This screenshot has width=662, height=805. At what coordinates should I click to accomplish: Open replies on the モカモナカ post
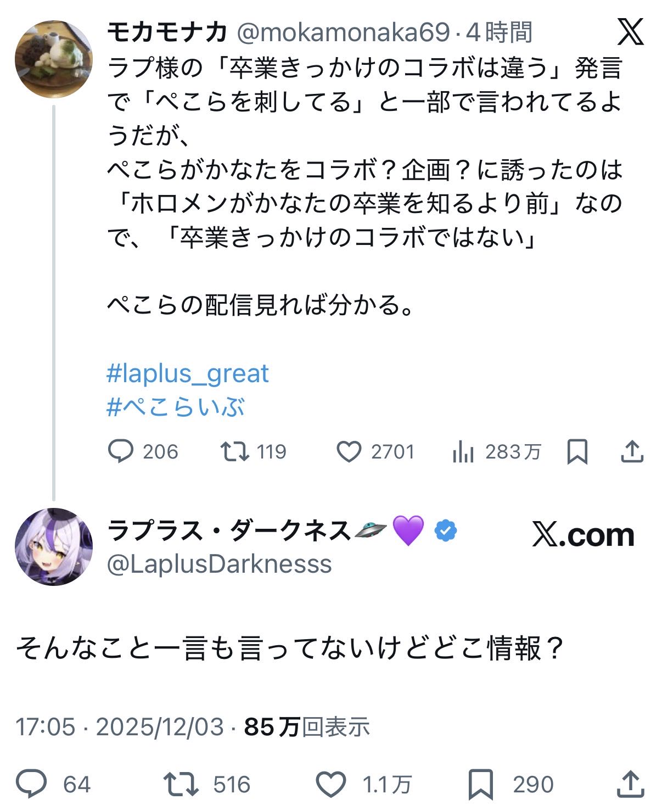pyautogui.click(x=121, y=451)
